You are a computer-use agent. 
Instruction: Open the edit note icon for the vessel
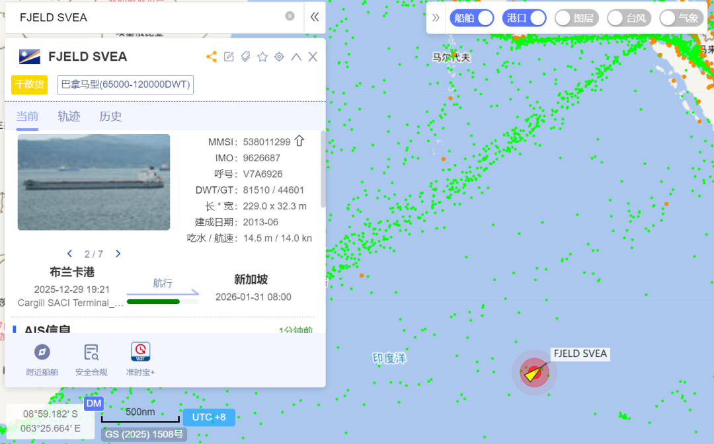[x=229, y=56]
